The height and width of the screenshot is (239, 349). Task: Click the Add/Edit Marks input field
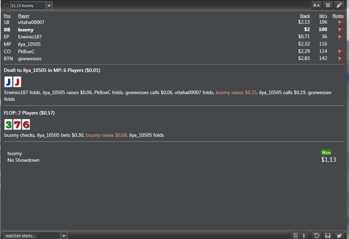pyautogui.click(x=32, y=236)
